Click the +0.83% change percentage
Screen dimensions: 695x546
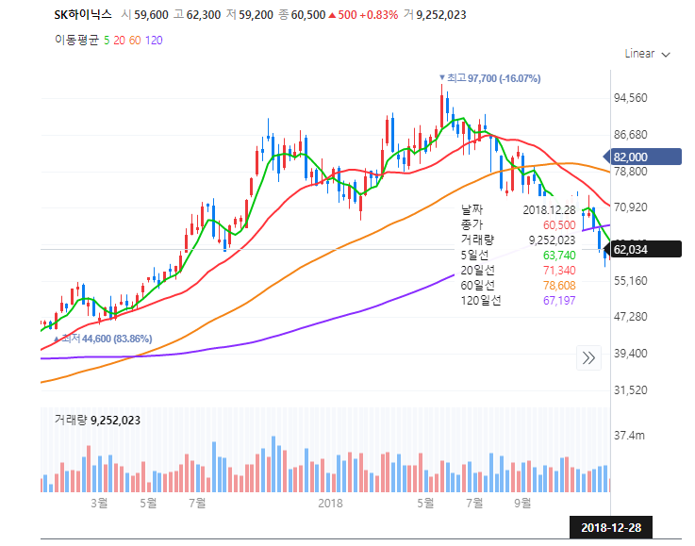pyautogui.click(x=378, y=15)
